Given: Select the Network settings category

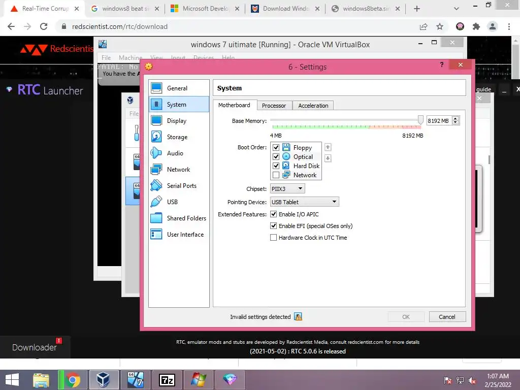Looking at the screenshot, I should pyautogui.click(x=179, y=170).
